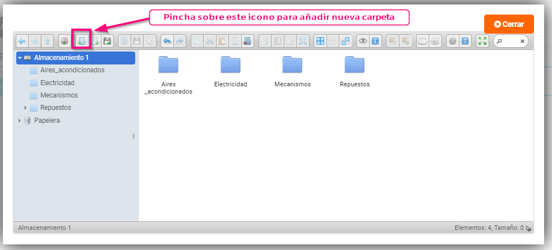Image resolution: width=552 pixels, height=250 pixels.
Task: Open the info icon in toolbar
Action: coord(376,41)
